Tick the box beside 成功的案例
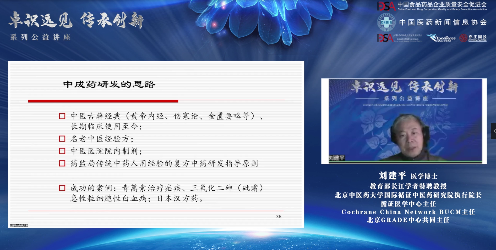Viewport: 496px width, 250px height. [x=62, y=188]
